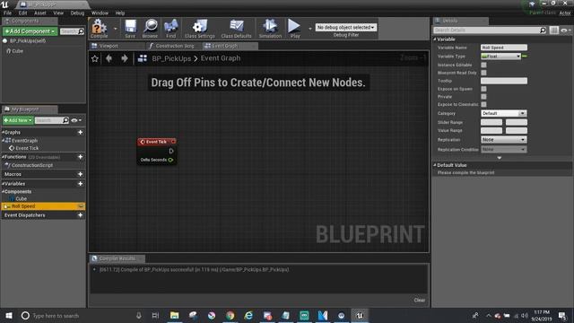Toggle Private checkbox

[x=483, y=97]
